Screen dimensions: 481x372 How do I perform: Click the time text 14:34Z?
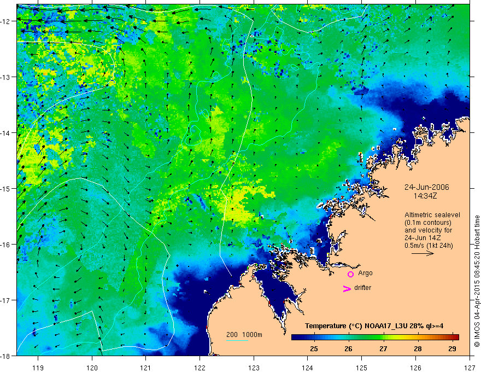(425, 196)
